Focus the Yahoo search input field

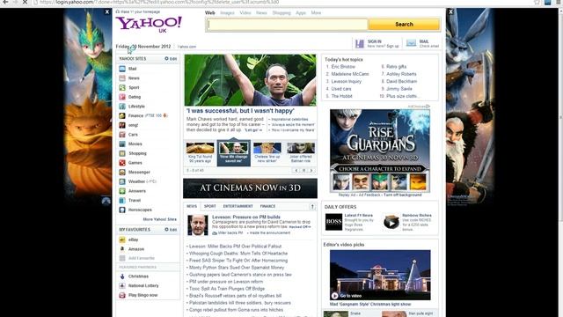point(288,25)
